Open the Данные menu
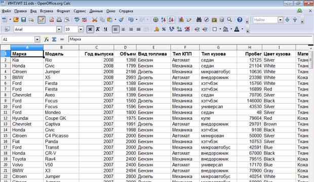 (96, 11)
